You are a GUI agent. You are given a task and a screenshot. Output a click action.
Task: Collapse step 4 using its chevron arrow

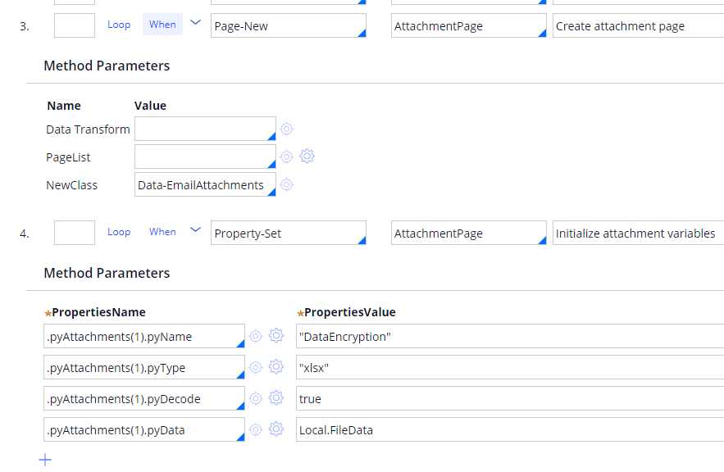pyautogui.click(x=195, y=230)
